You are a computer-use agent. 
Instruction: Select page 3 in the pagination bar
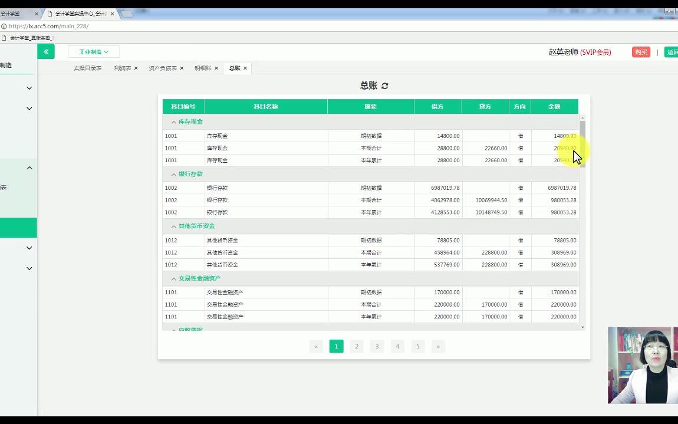point(377,346)
